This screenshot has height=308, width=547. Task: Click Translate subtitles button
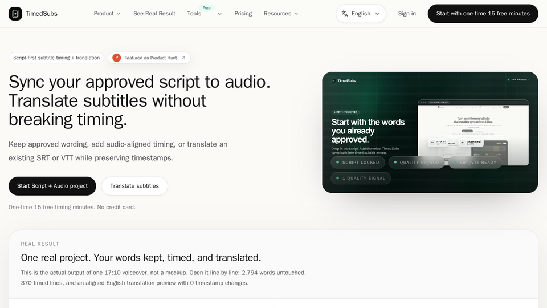pyautogui.click(x=134, y=186)
